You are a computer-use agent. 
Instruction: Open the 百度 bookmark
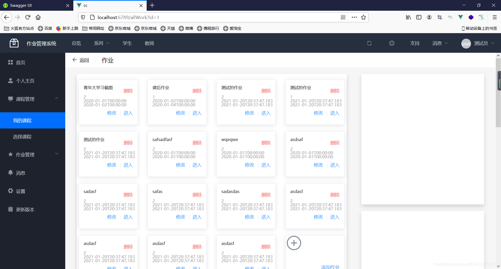pos(45,28)
